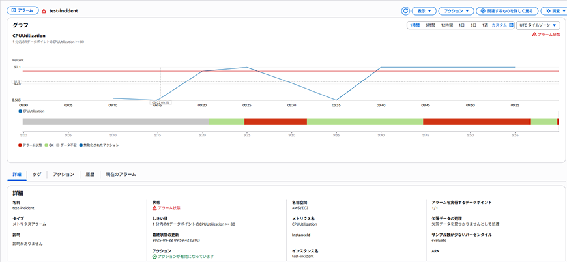
Task: Click the first red alarm timeline segment
Action: 276,121
